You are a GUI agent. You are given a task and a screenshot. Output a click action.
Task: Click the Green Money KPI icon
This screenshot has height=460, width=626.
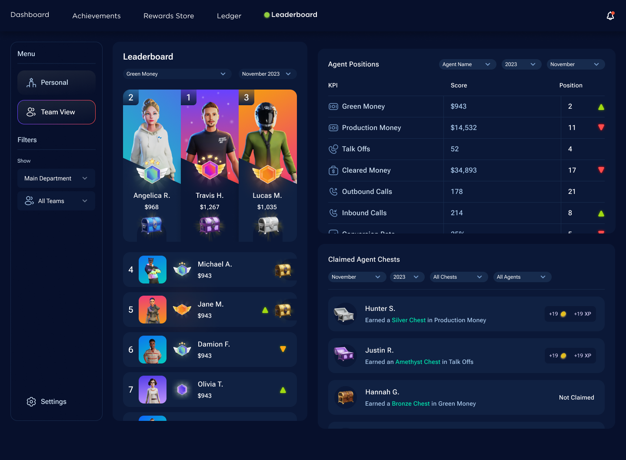pos(333,107)
